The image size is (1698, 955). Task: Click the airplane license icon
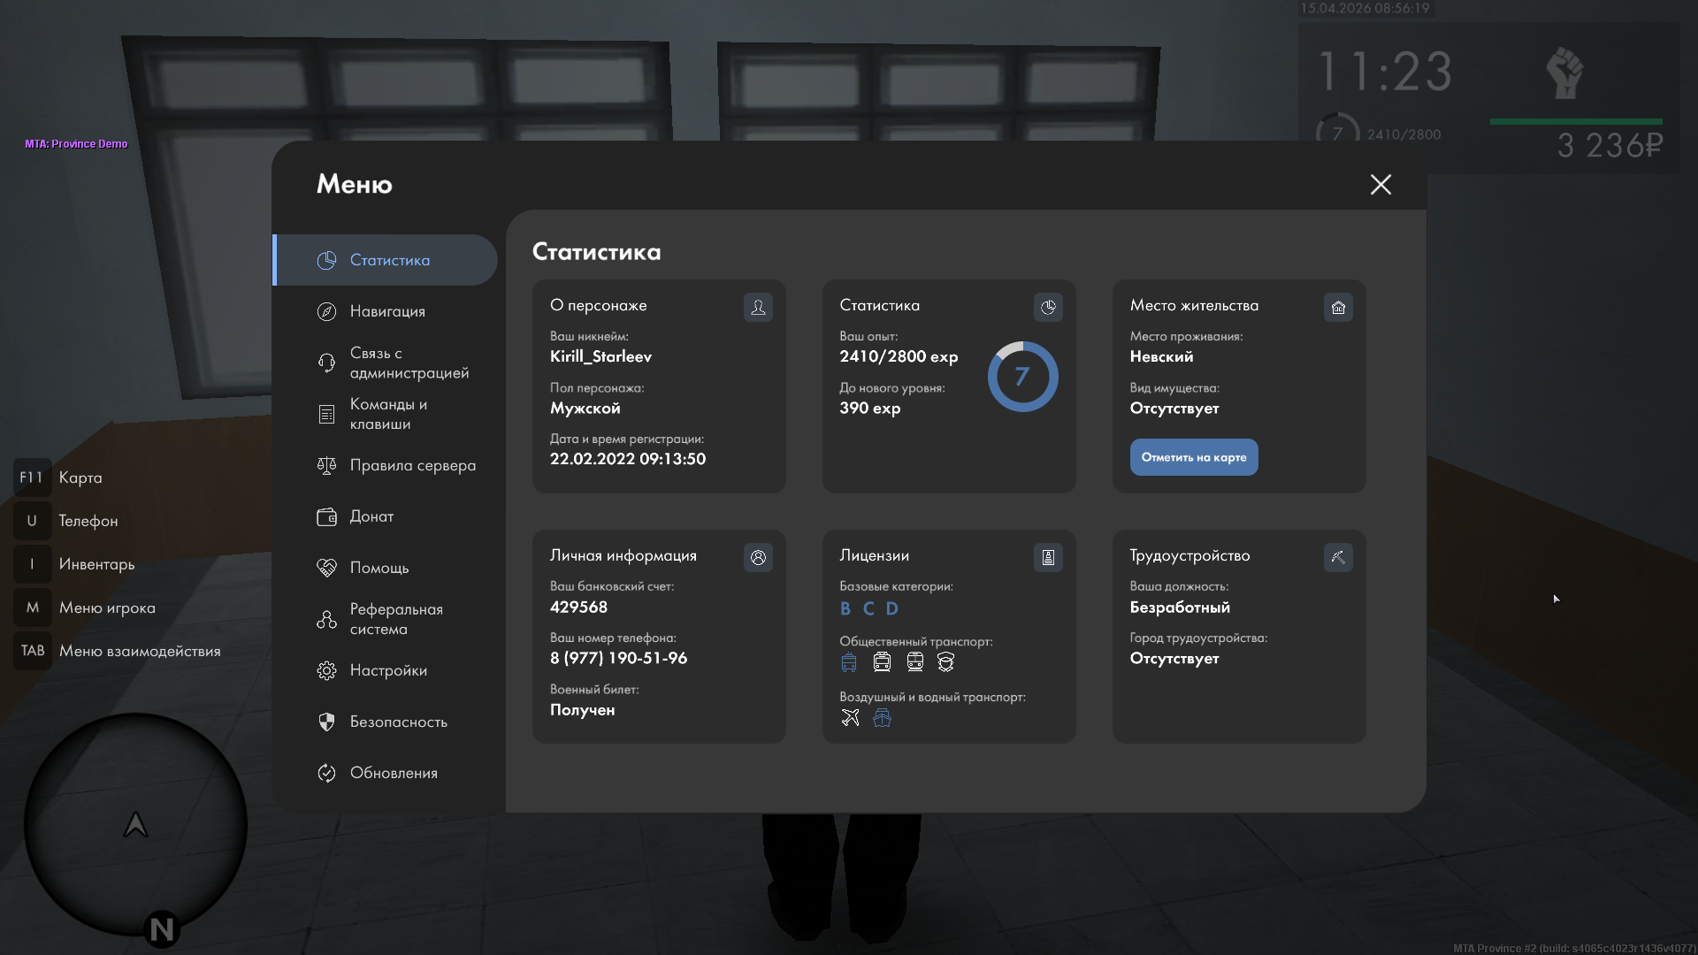[x=850, y=718]
